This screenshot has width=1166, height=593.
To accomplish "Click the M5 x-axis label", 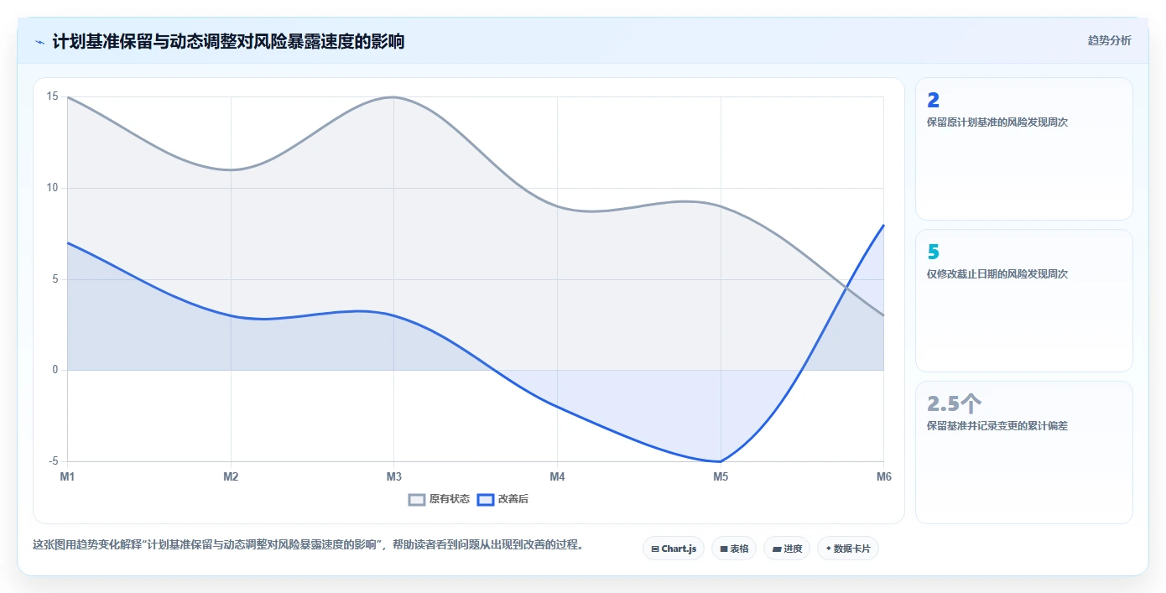I will [x=721, y=476].
